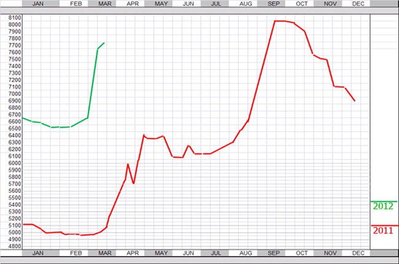Screen dimensions: 399x264
Task: Click SEP in the bottom month footer
Action: pyautogui.click(x=274, y=253)
